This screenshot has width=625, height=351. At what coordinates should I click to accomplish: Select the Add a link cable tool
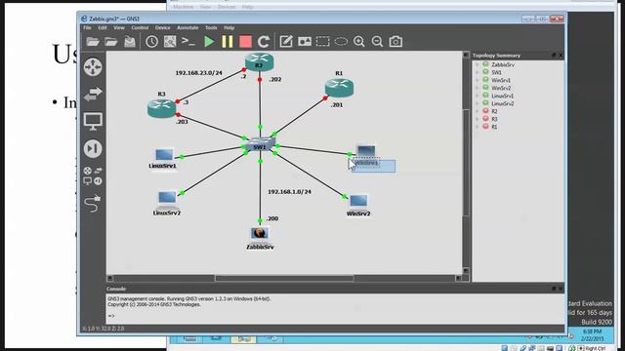(x=93, y=204)
